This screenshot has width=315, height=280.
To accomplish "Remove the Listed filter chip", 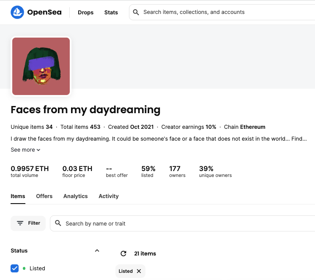I will coord(139,271).
